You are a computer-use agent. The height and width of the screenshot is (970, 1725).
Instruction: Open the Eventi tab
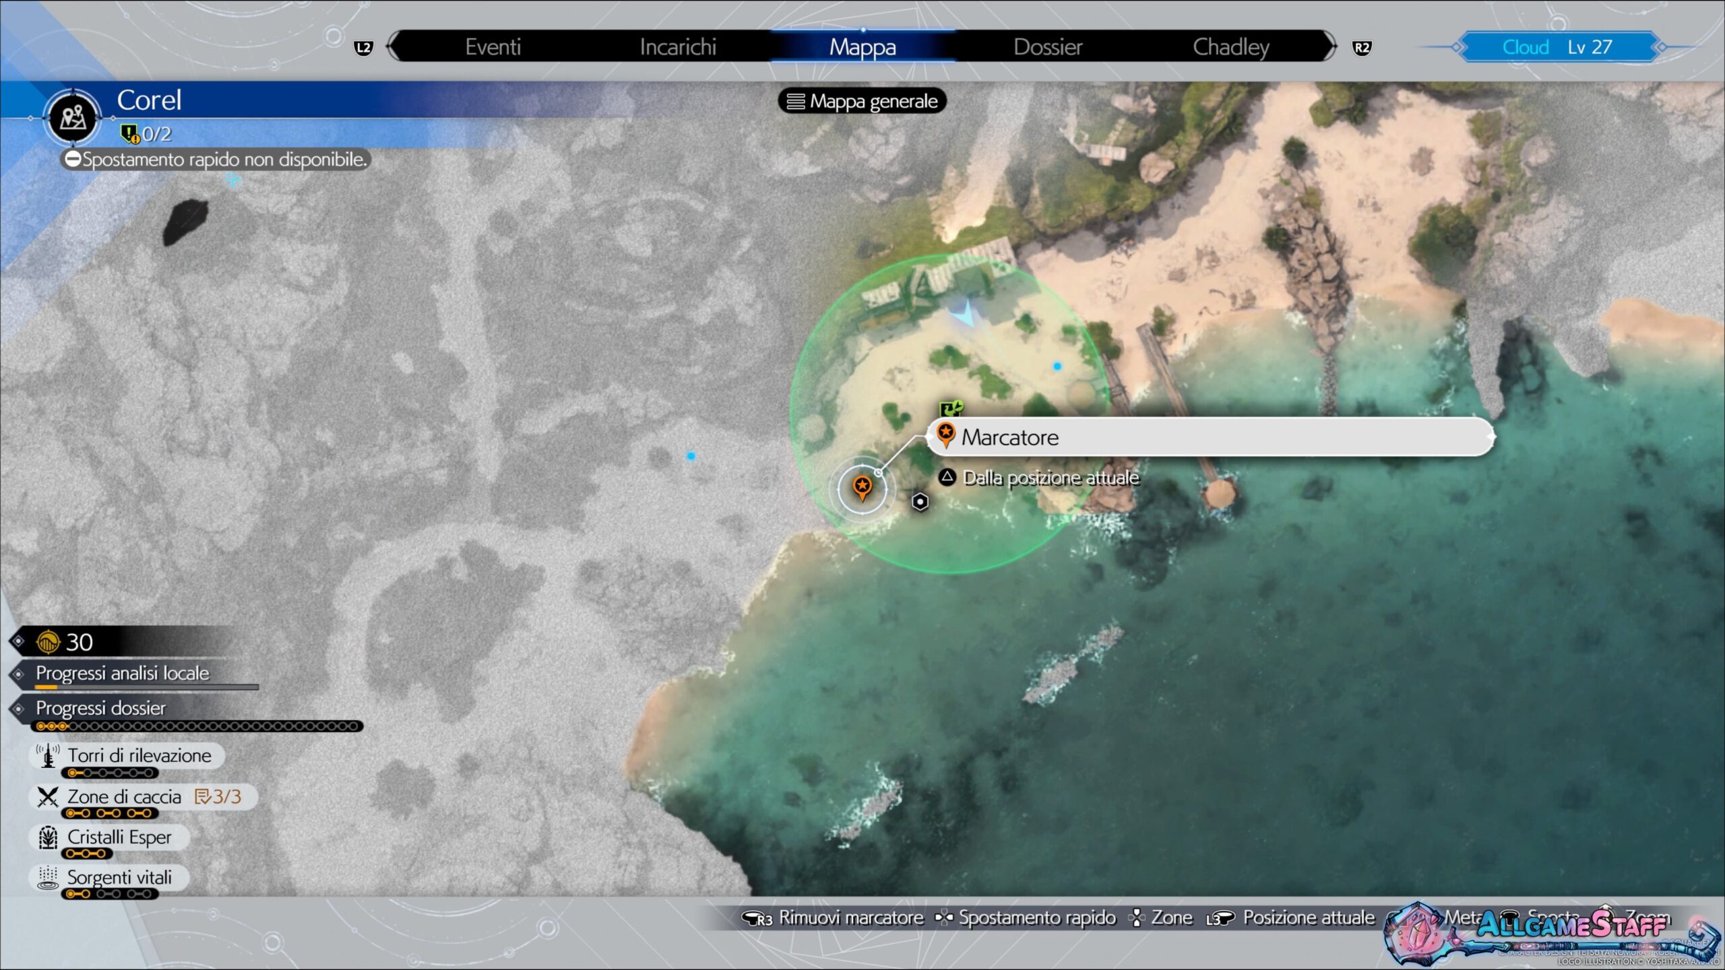pos(493,47)
